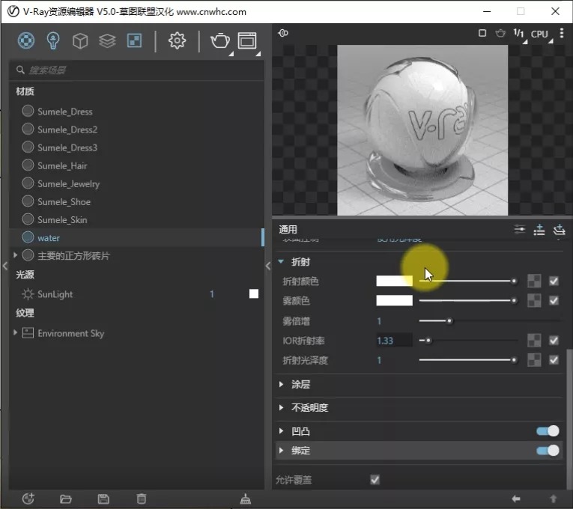This screenshot has width=573, height=509.
Task: Open the preview options three-dot menu
Action: click(x=562, y=33)
